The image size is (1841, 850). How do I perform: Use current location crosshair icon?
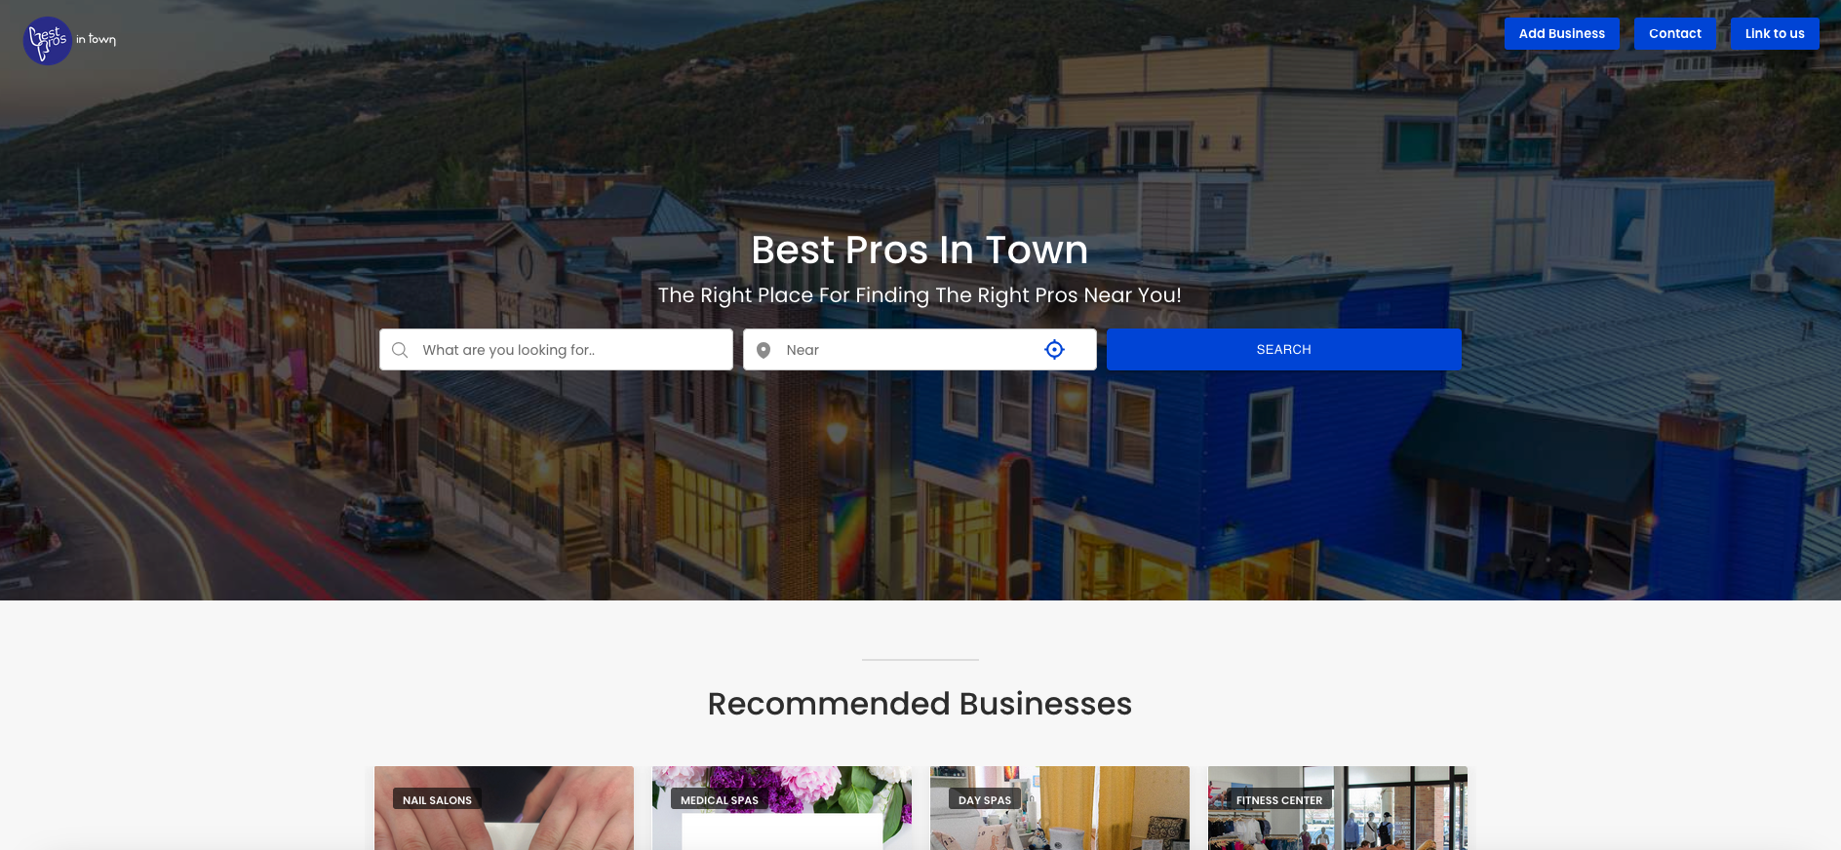click(x=1054, y=349)
